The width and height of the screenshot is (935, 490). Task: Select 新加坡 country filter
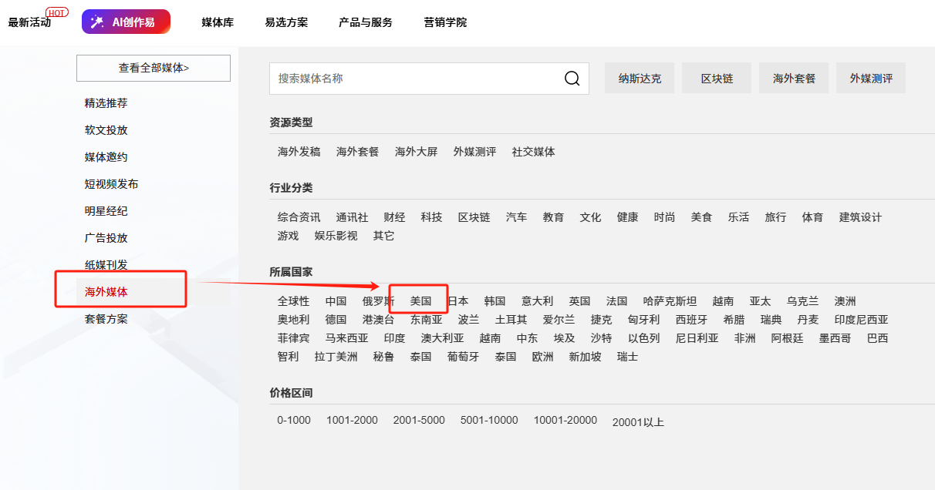586,357
